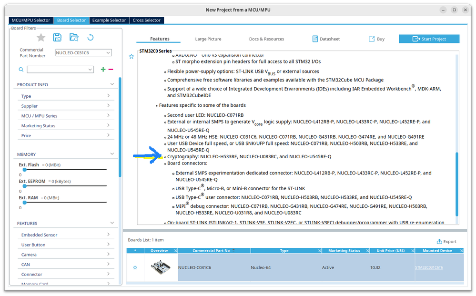The image size is (476, 296).
Task: Open the Example Selector tab
Action: click(109, 20)
